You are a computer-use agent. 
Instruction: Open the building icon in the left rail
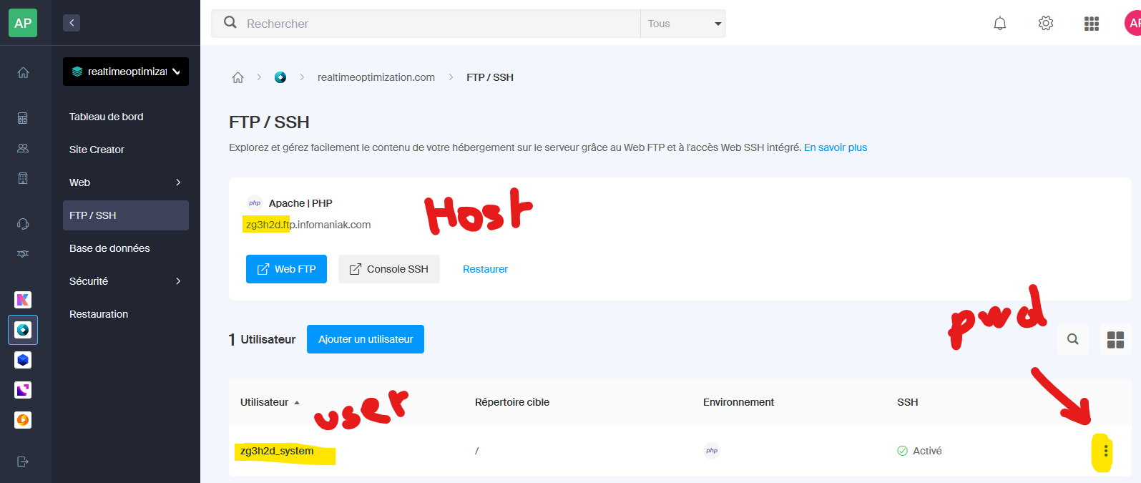point(23,178)
